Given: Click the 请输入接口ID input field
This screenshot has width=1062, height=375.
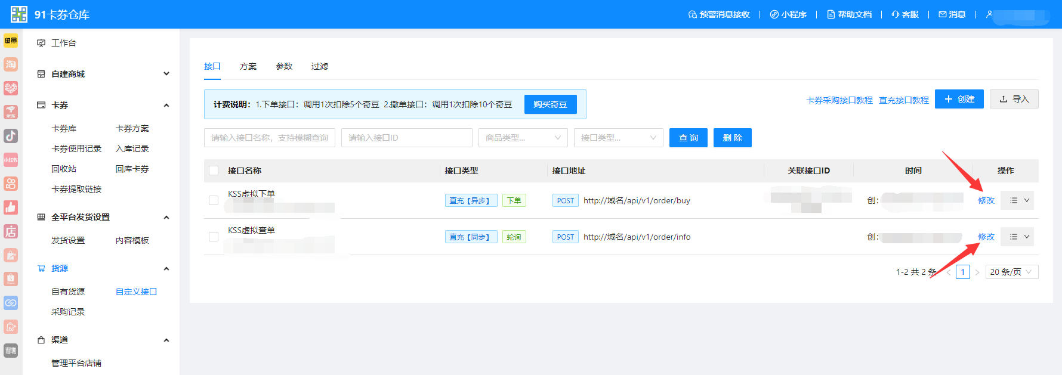Looking at the screenshot, I should coord(406,138).
